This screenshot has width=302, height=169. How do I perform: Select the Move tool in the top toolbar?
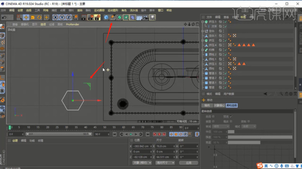(26, 18)
